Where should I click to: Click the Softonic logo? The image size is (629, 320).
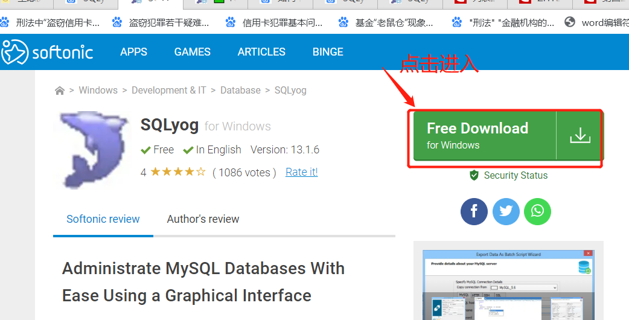[x=47, y=52]
